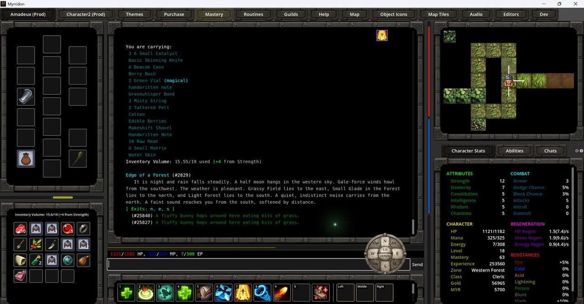This screenshot has width=584, height=304.
Task: Open the Dev menu
Action: [544, 14]
